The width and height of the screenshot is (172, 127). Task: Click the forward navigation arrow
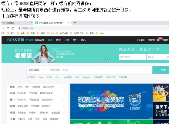3,28
